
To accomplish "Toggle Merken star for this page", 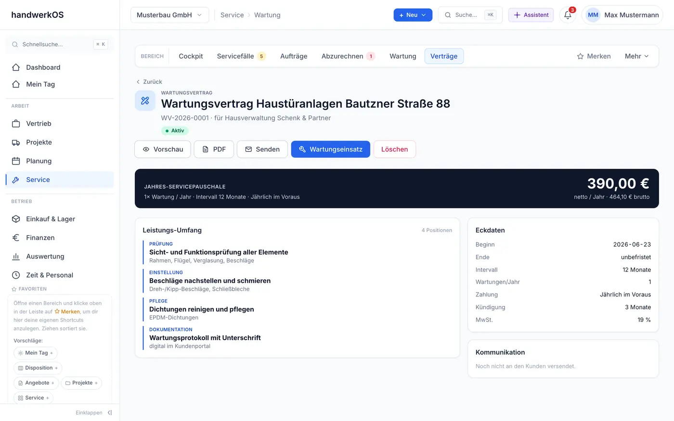I will pos(594,56).
